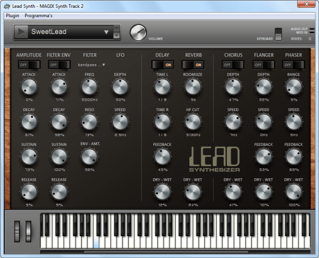
Task: Click the Phaser Dry-Wet knob
Action: pyautogui.click(x=293, y=192)
